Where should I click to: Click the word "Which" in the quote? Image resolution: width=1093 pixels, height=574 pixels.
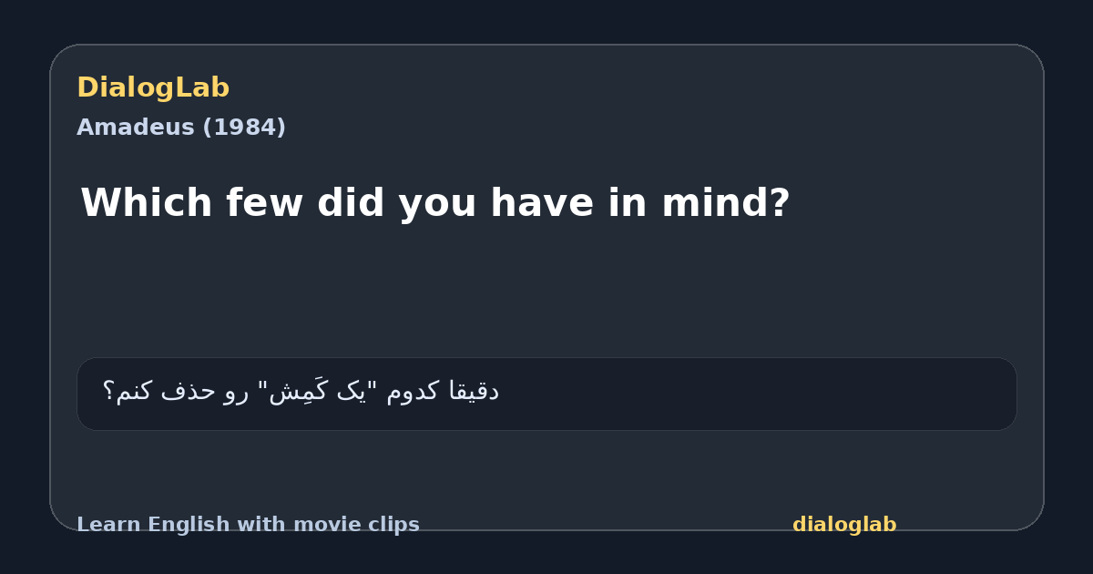coord(148,203)
